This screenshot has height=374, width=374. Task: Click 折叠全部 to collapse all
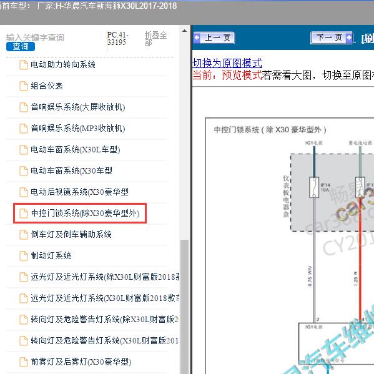[x=155, y=39]
